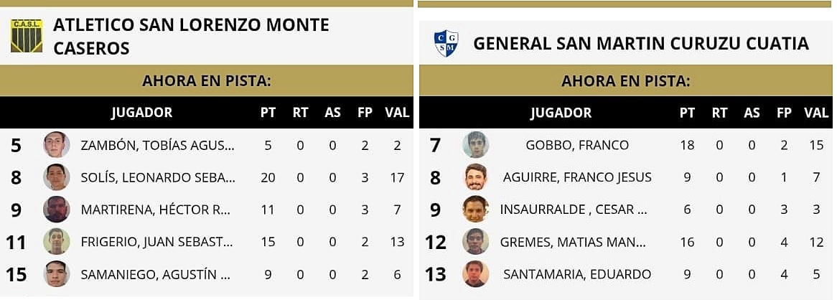Click the Gobbo, Franco player name
Image resolution: width=837 pixels, height=300 pixels.
coord(577,145)
